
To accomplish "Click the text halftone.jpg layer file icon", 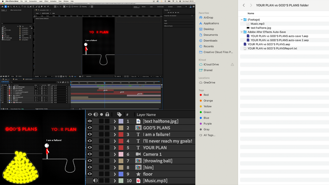I will coord(138,121).
